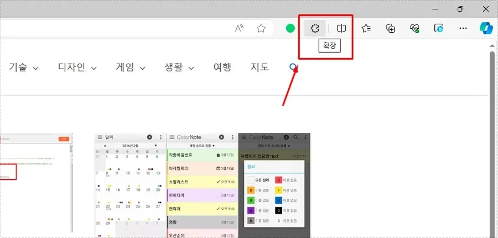The image size is (498, 238).
Task: Open the 제목 순으로 정렬 sort dropdown
Action: click(202, 146)
